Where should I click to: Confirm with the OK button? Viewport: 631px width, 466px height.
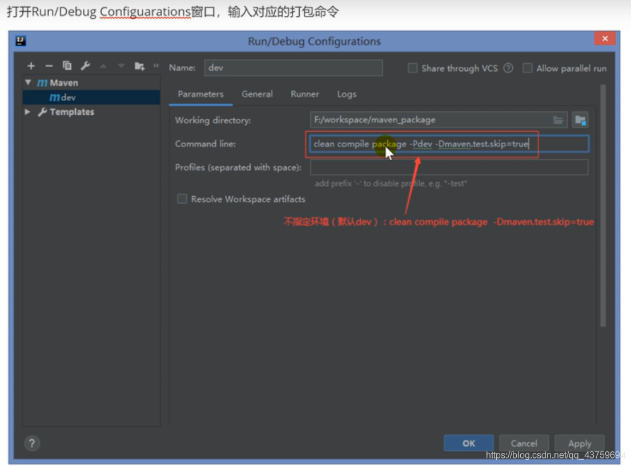pyautogui.click(x=468, y=443)
